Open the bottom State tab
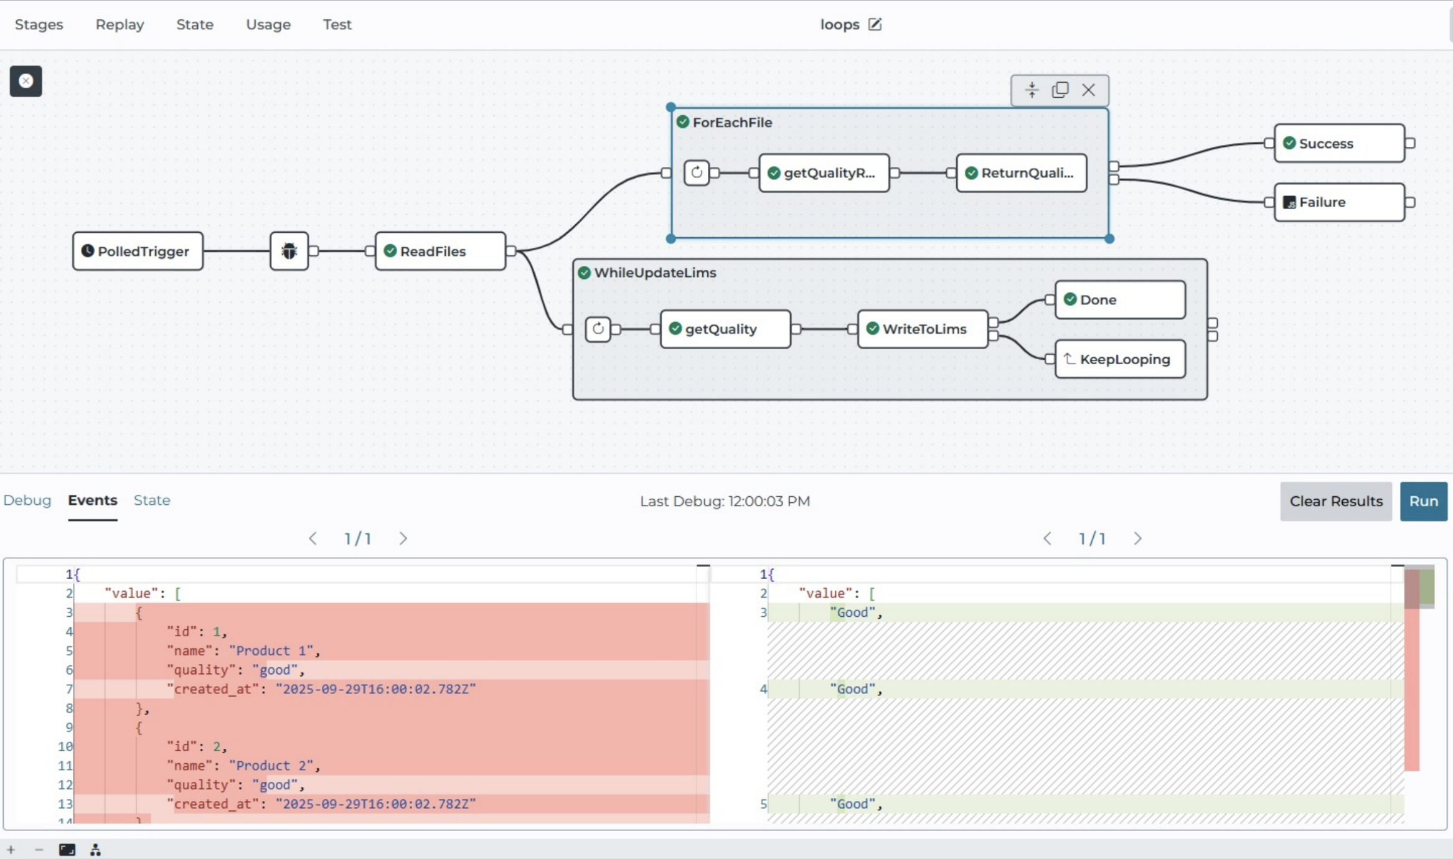 point(151,500)
